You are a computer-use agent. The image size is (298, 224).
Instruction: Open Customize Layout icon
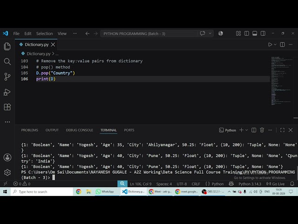[x=238, y=34]
